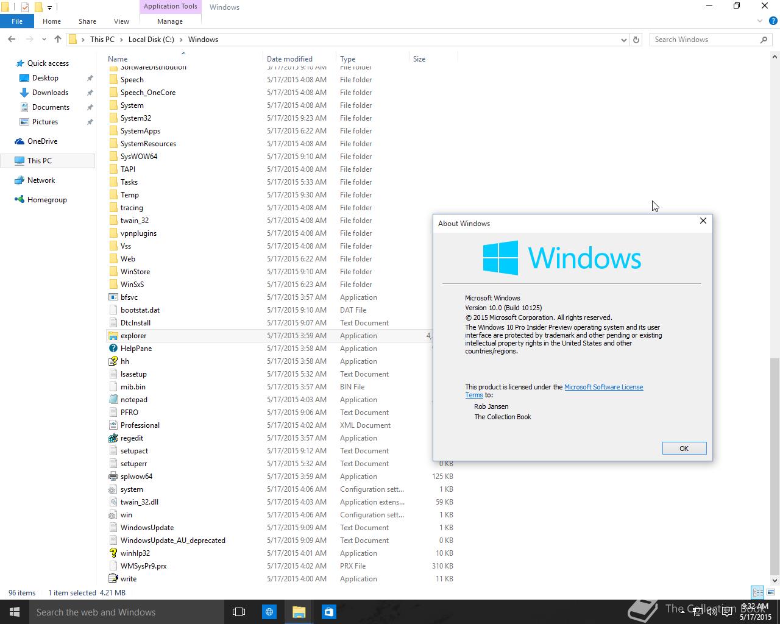Image resolution: width=780 pixels, height=624 pixels.
Task: Click the HelpPane application icon
Action: pos(113,349)
